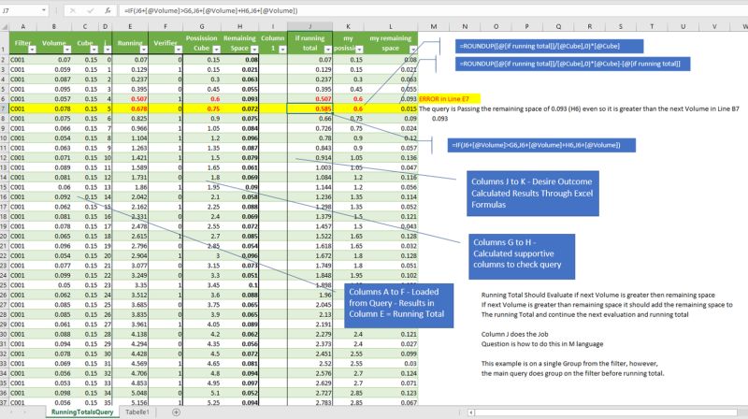Click cell G23 with value 3.15
The width and height of the screenshot is (748, 419).
pyautogui.click(x=202, y=266)
